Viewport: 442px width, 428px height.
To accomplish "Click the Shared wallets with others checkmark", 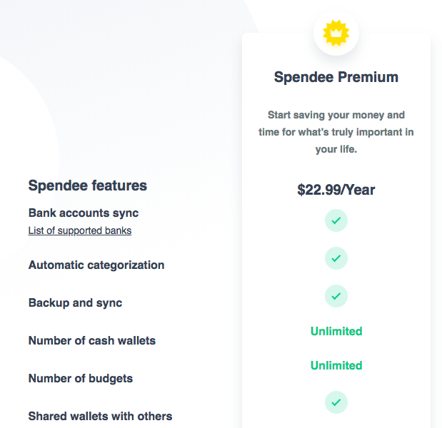I will (x=336, y=402).
